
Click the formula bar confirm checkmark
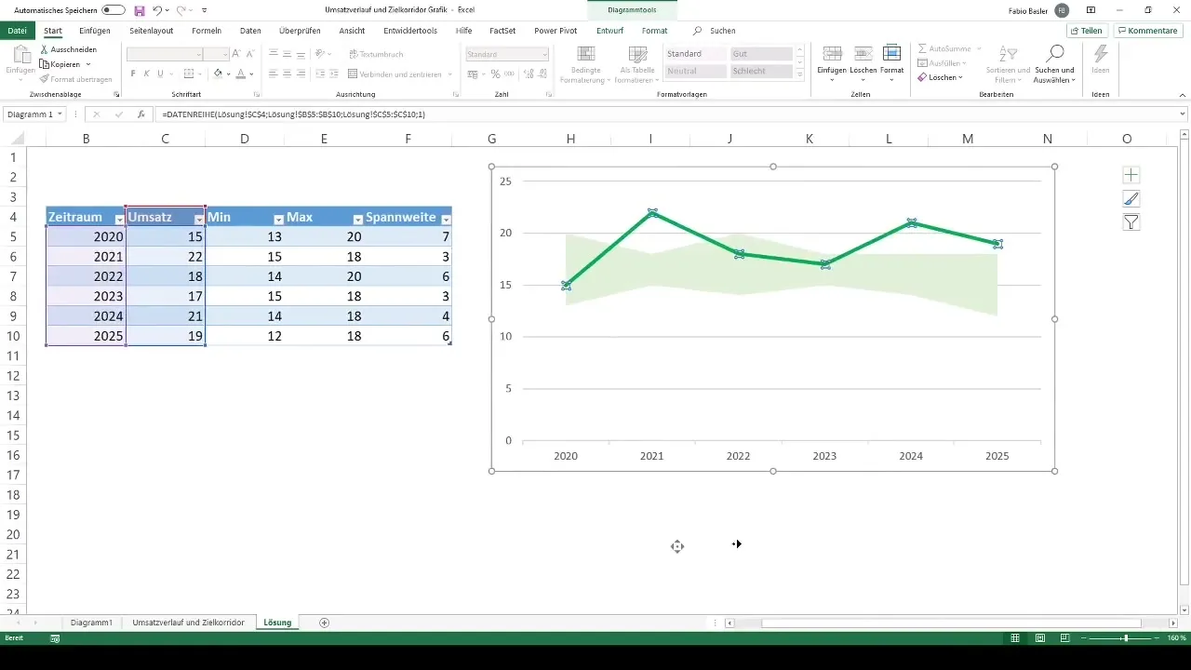tap(118, 114)
